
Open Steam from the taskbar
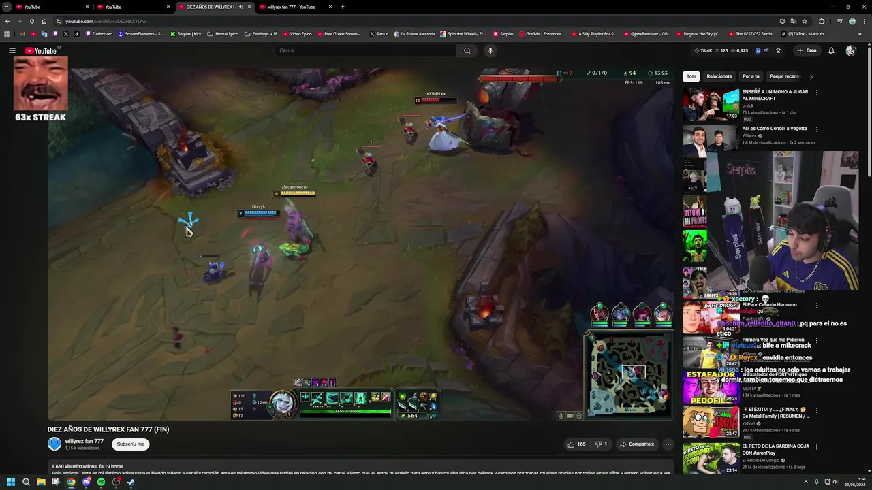tap(131, 482)
